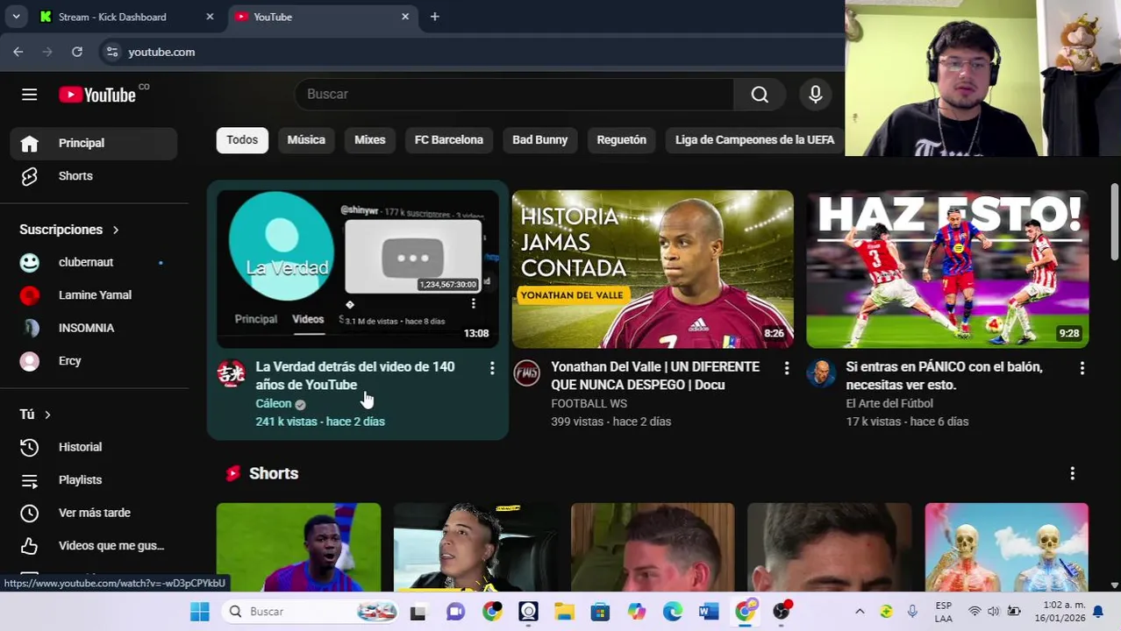The width and height of the screenshot is (1121, 631).
Task: Click the page vertical scrollbar
Action: pos(1115,223)
